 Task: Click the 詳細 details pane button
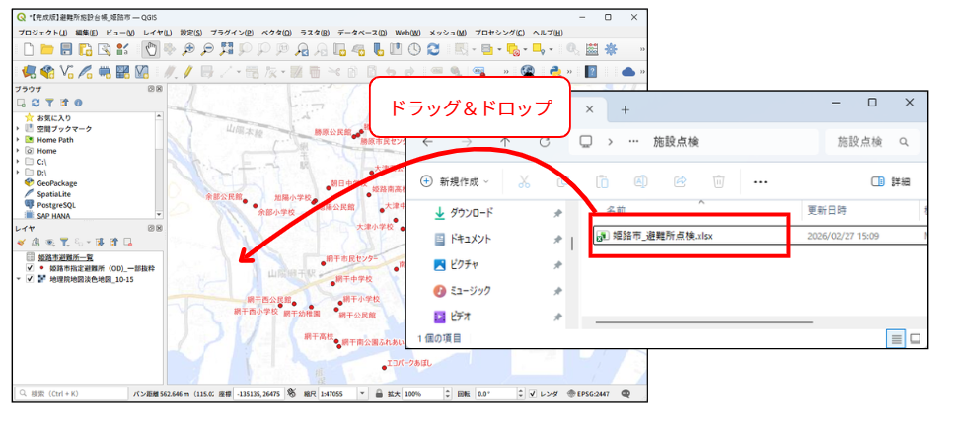891,181
